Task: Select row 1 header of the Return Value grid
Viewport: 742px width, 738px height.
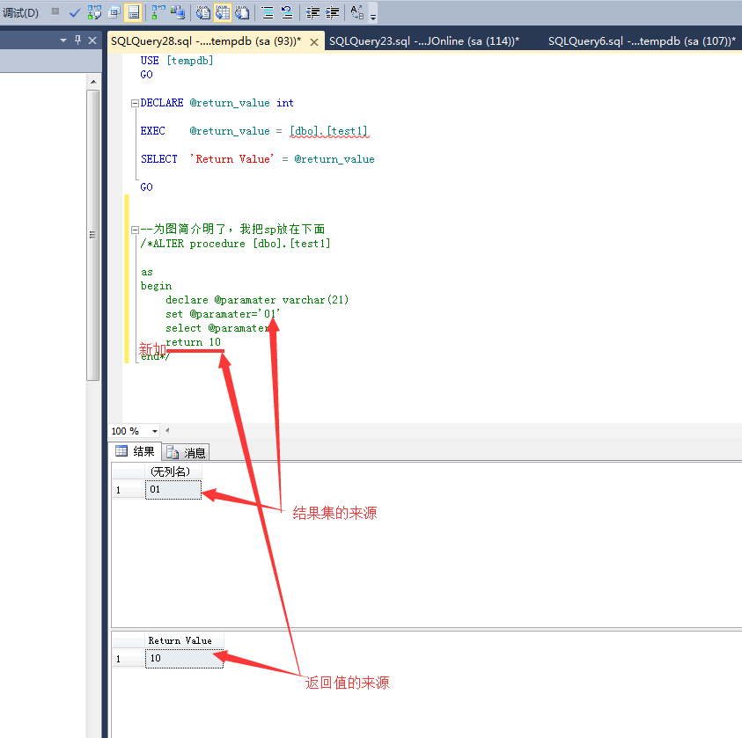Action: click(x=128, y=658)
